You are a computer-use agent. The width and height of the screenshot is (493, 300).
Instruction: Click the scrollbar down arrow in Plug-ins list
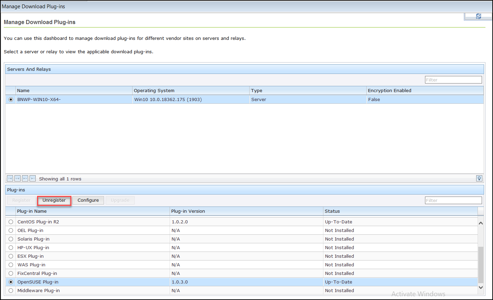pos(481,287)
